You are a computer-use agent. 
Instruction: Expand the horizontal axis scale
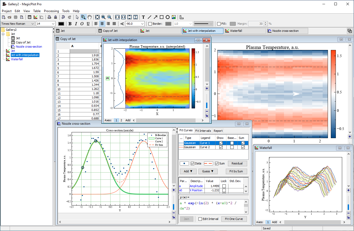pos(117,17)
